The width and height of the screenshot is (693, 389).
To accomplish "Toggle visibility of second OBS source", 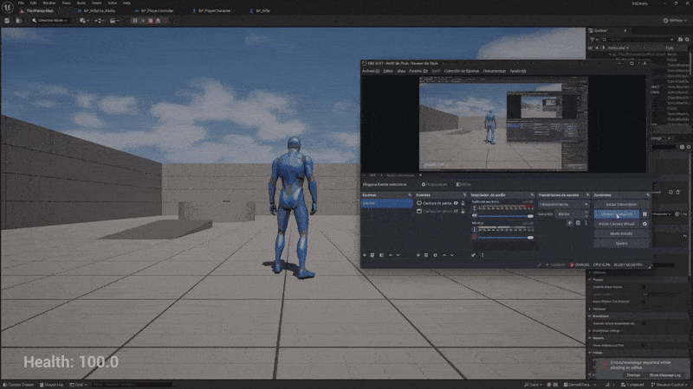I will pos(457,211).
